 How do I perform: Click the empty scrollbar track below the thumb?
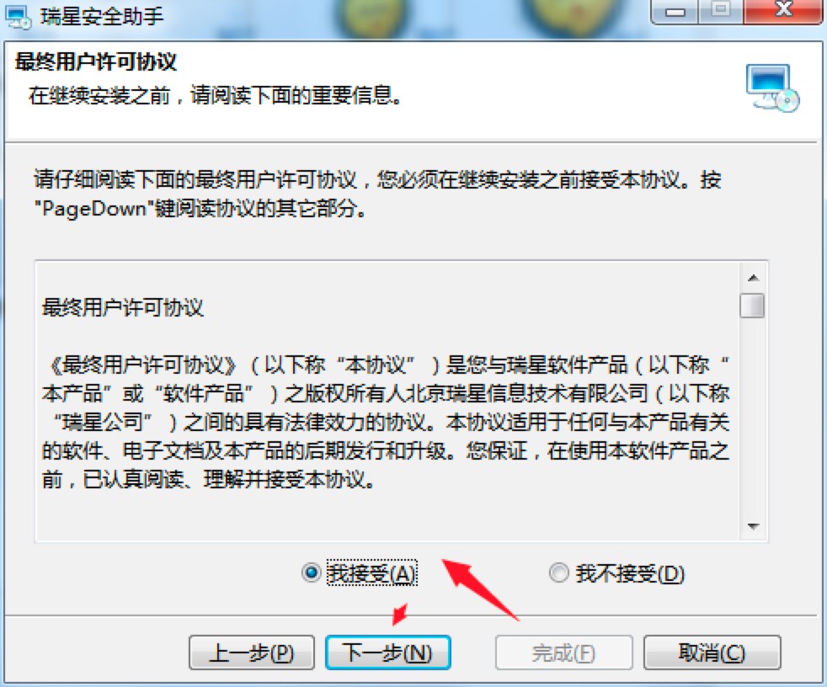753,417
